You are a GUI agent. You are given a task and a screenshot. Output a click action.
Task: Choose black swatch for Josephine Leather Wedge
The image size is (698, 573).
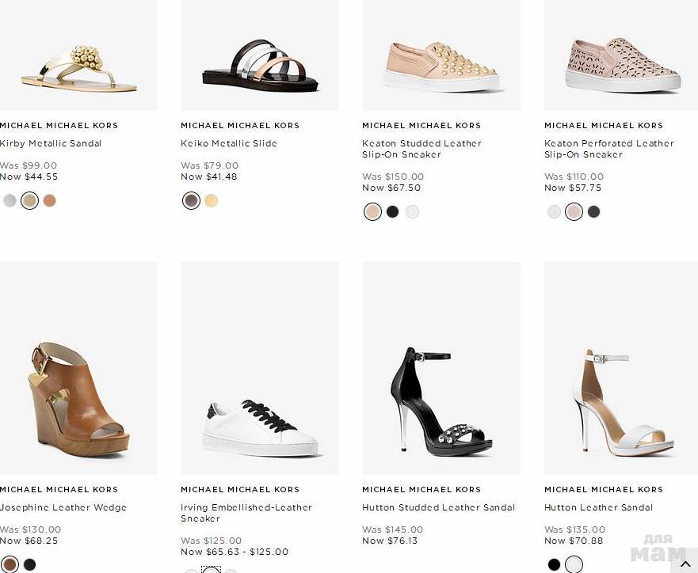coord(29,565)
